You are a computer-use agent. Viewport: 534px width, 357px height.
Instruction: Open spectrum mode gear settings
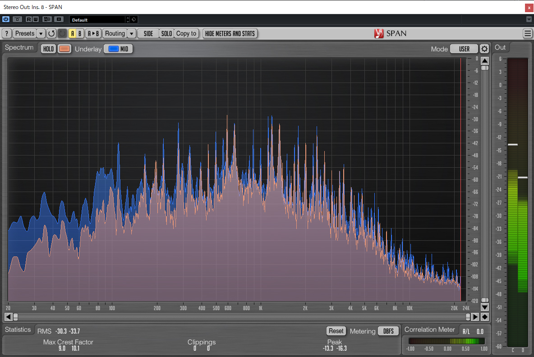484,49
